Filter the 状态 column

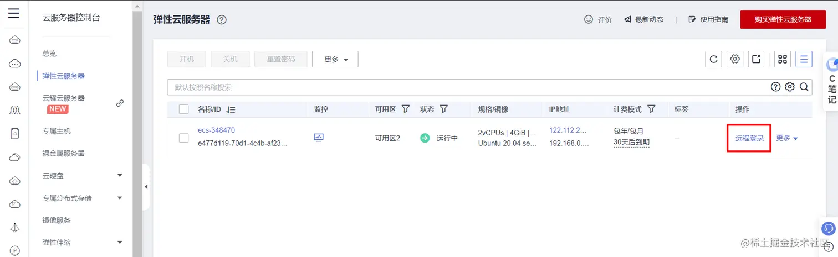pos(443,109)
